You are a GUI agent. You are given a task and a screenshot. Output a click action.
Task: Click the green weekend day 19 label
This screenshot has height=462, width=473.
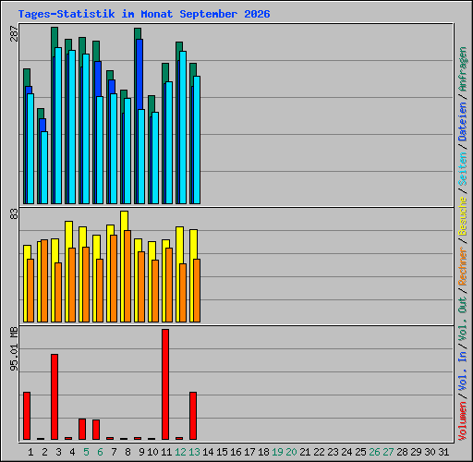point(277,452)
